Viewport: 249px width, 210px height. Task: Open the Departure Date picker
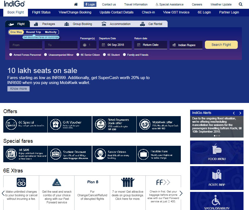(115, 45)
